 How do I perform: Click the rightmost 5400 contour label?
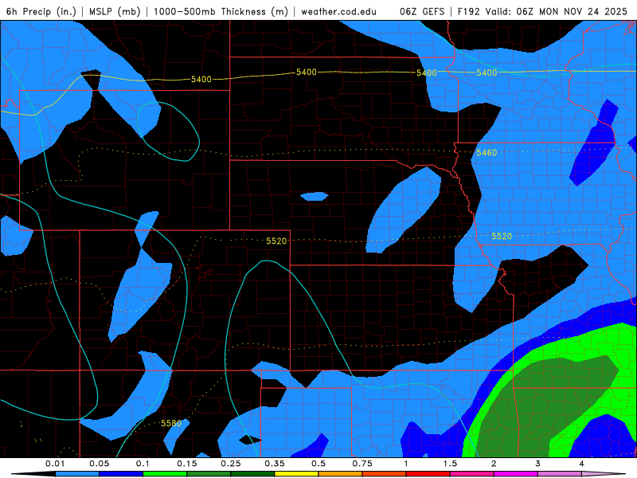(487, 72)
